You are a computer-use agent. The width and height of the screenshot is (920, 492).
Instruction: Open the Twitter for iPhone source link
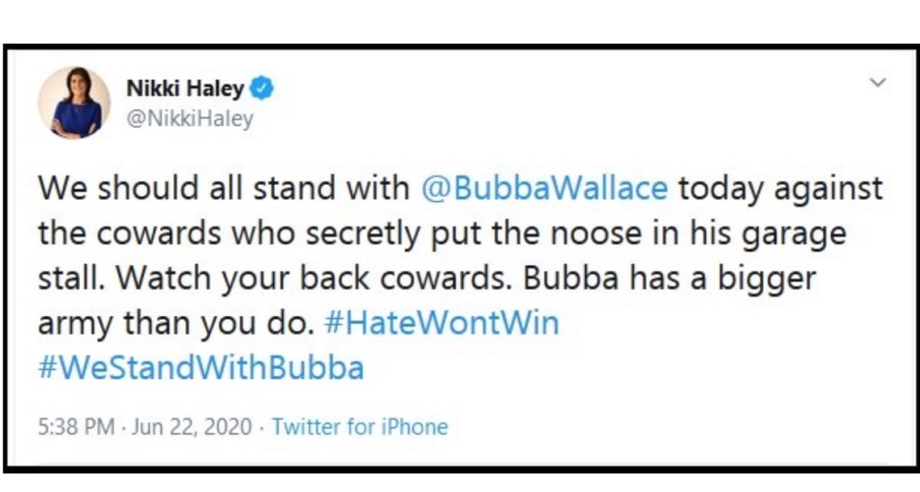359,426
